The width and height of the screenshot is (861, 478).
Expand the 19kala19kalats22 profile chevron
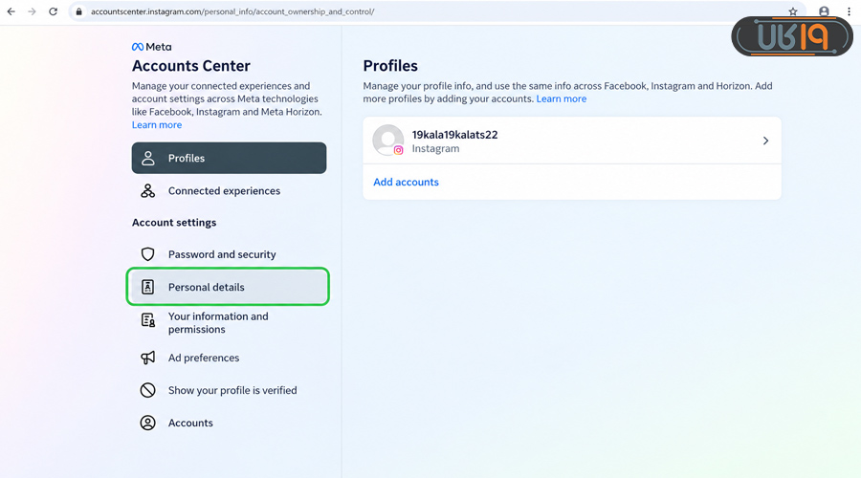coord(765,141)
